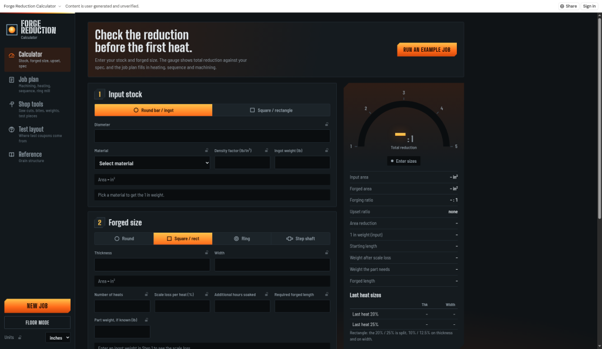602x349 pixels.
Task: Click Sign in
Action: (x=589, y=6)
